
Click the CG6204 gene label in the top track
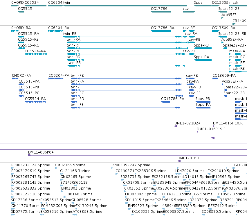pyautogui.click(x=55, y=3)
